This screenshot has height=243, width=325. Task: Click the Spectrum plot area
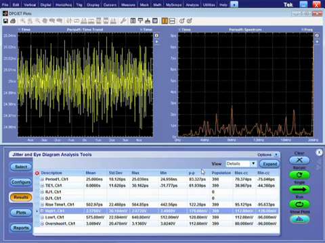246,84
